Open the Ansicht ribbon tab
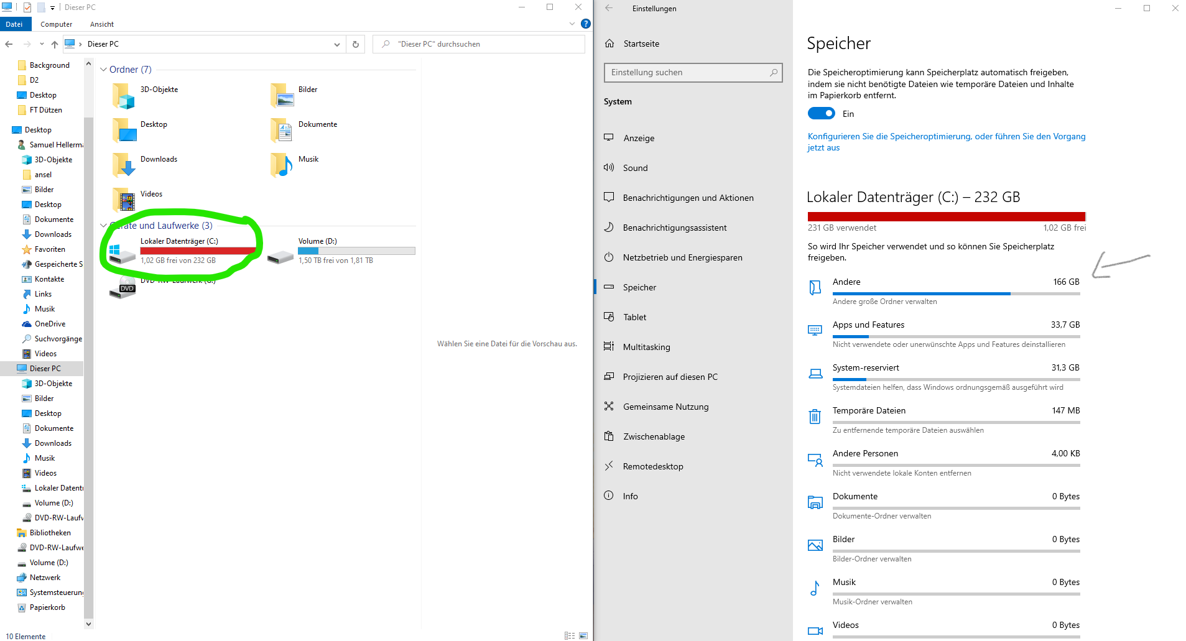Image resolution: width=1186 pixels, height=641 pixels. coord(102,24)
